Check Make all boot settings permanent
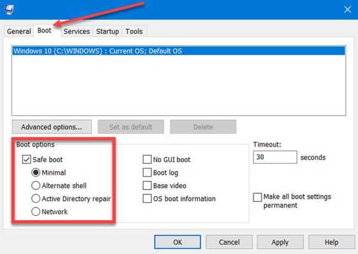This screenshot has width=358, height=254. [258, 197]
